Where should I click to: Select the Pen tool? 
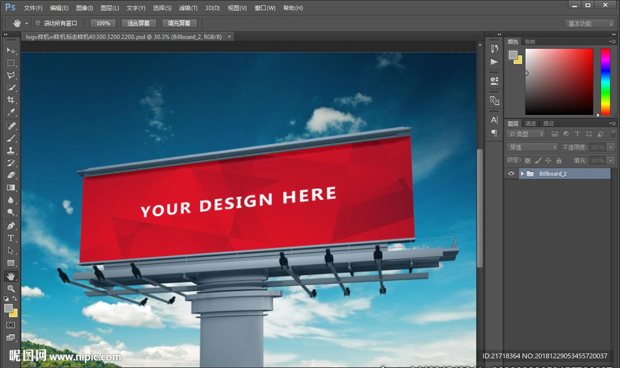click(x=11, y=225)
